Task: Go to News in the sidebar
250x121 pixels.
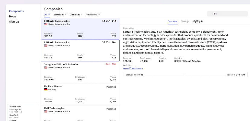Action: [x=13, y=16]
